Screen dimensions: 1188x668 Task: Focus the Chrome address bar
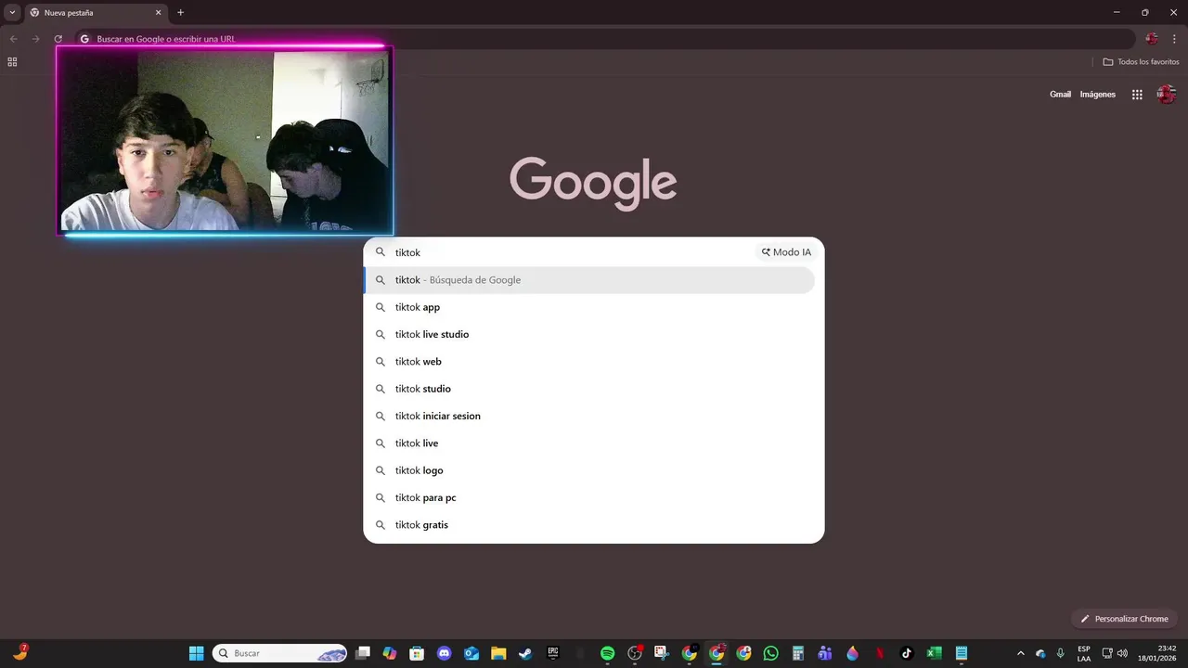point(603,39)
